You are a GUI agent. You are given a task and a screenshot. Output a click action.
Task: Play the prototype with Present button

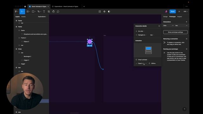(179, 11)
